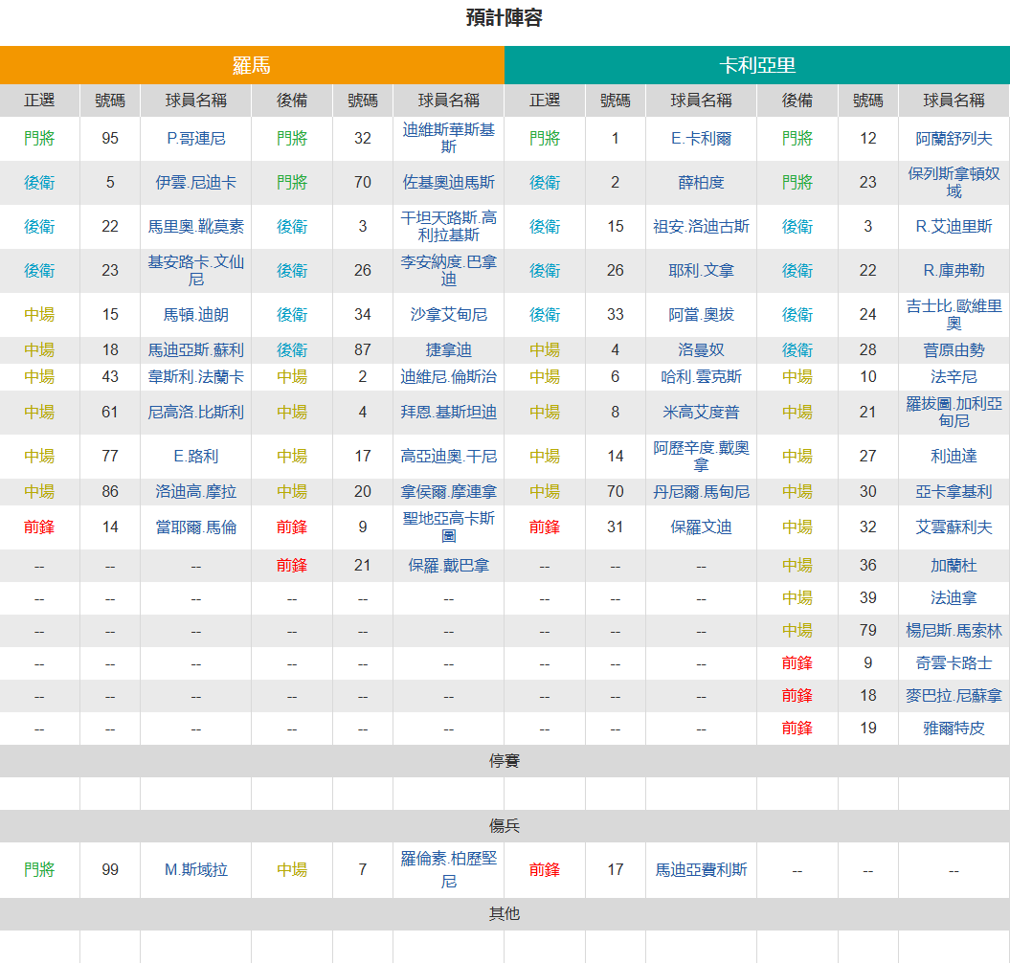Open 羅倫素.柏歷堅尼 injured player link
The height and width of the screenshot is (964, 1010).
(x=448, y=869)
